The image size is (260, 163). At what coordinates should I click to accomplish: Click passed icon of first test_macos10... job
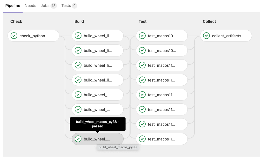point(142,36)
